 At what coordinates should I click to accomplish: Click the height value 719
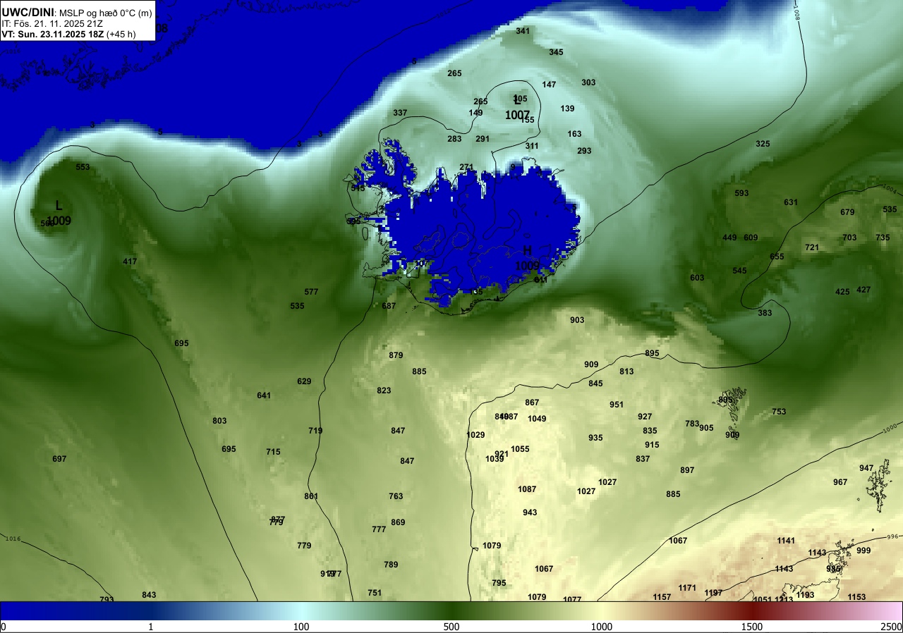pos(315,431)
